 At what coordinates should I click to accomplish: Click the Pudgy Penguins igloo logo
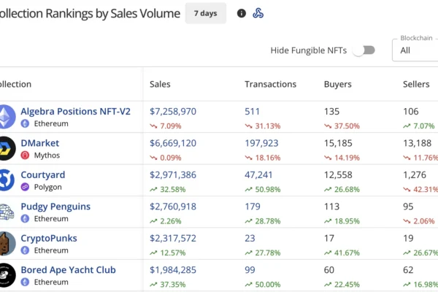click(7, 212)
